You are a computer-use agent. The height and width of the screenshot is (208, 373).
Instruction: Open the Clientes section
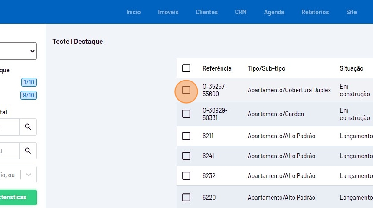206,12
